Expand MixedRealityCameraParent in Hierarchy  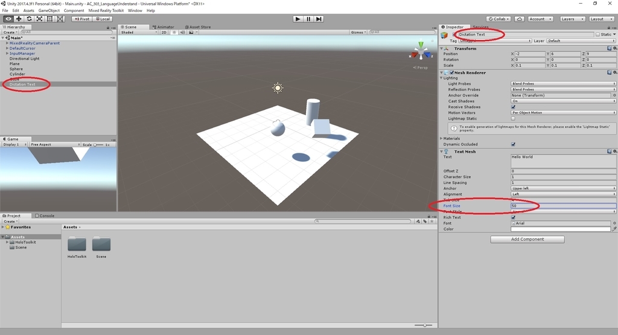pyautogui.click(x=7, y=43)
